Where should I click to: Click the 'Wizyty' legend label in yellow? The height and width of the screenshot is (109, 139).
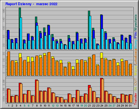click(135, 71)
